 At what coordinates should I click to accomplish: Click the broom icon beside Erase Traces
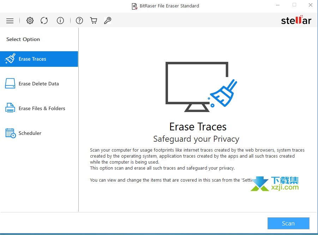(x=10, y=59)
